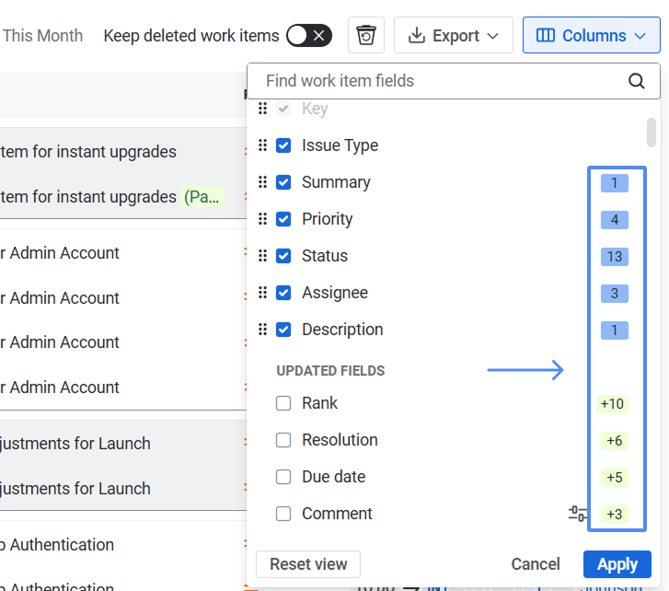669x591 pixels.
Task: Open the Export dropdown
Action: [x=453, y=36]
